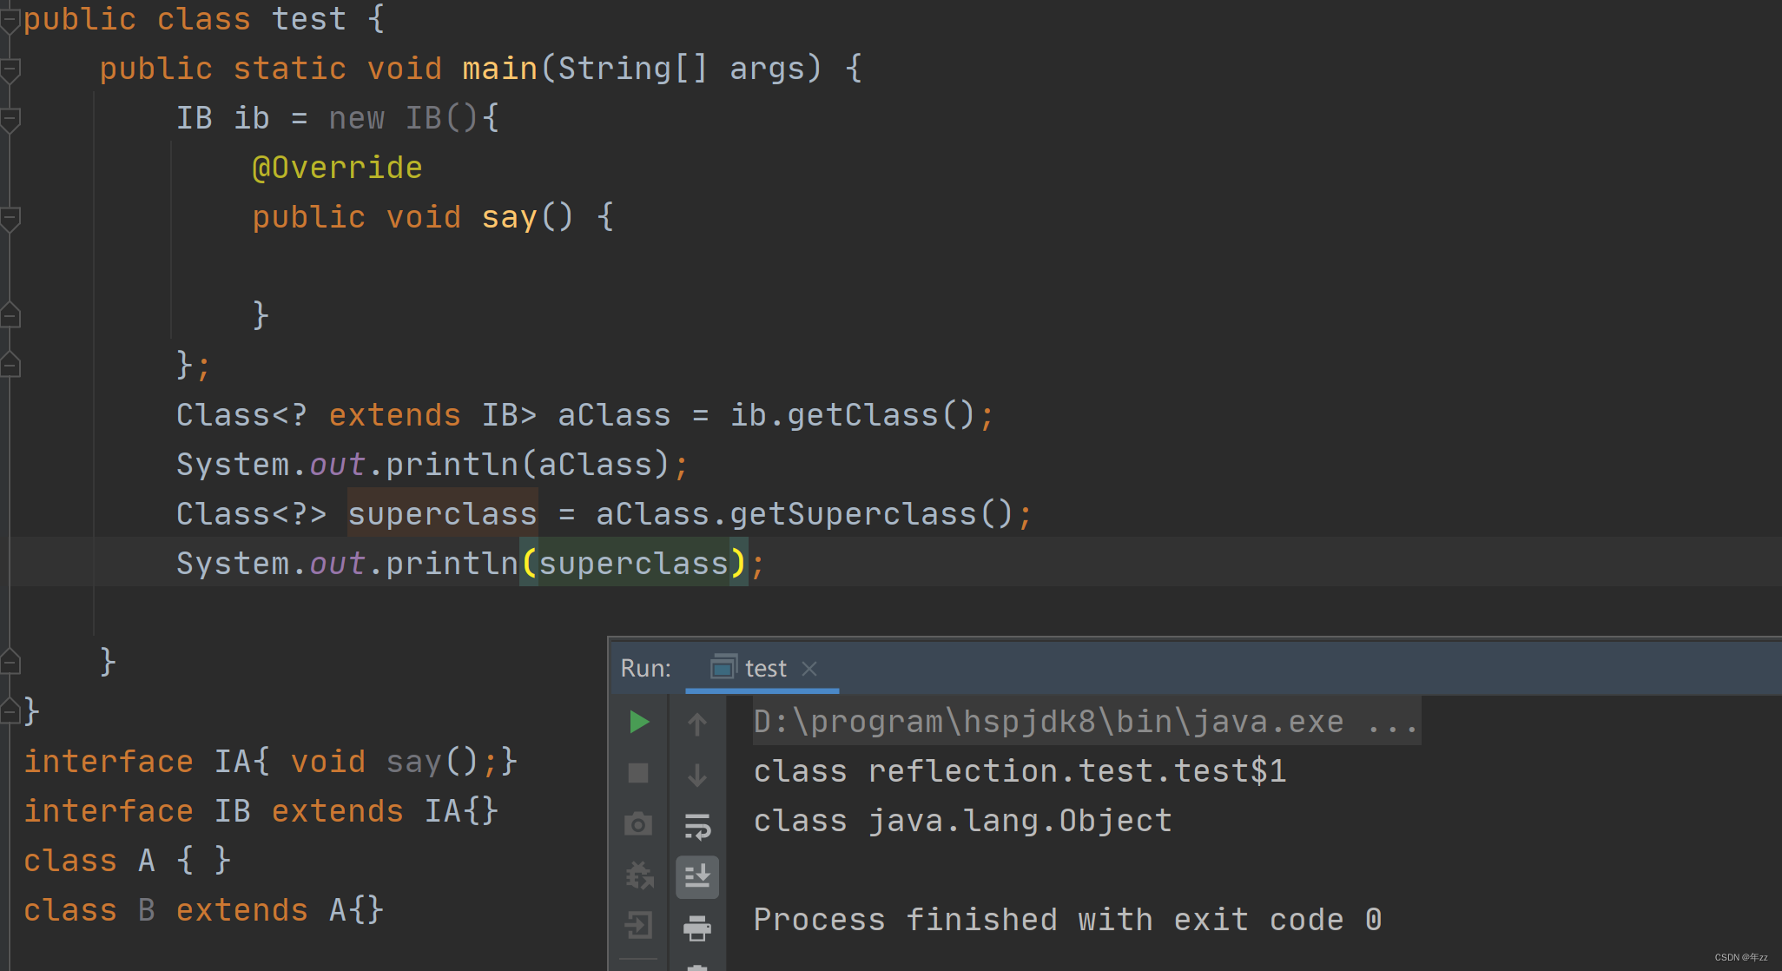The width and height of the screenshot is (1782, 971).
Task: Click the Run panel label
Action: pyautogui.click(x=645, y=668)
